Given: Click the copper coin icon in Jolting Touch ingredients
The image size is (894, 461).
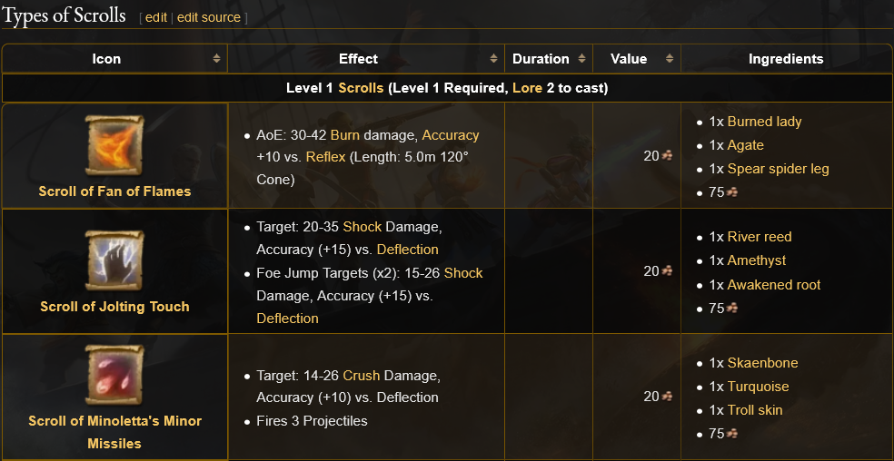Looking at the screenshot, I should point(732,309).
